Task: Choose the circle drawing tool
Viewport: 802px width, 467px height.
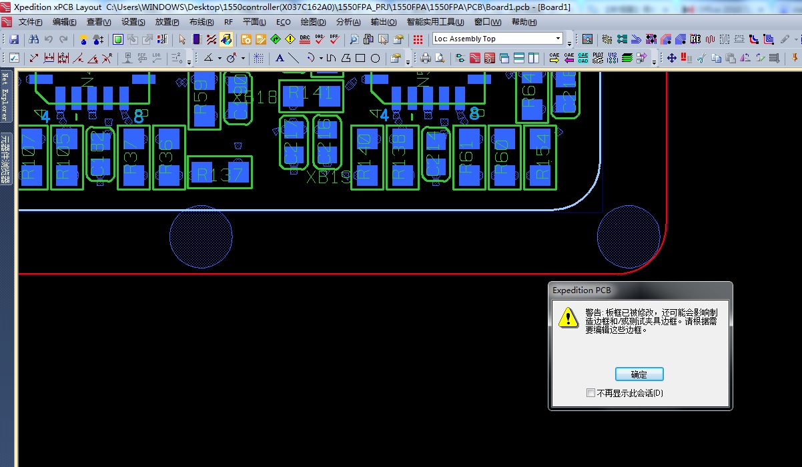Action: [x=376, y=58]
